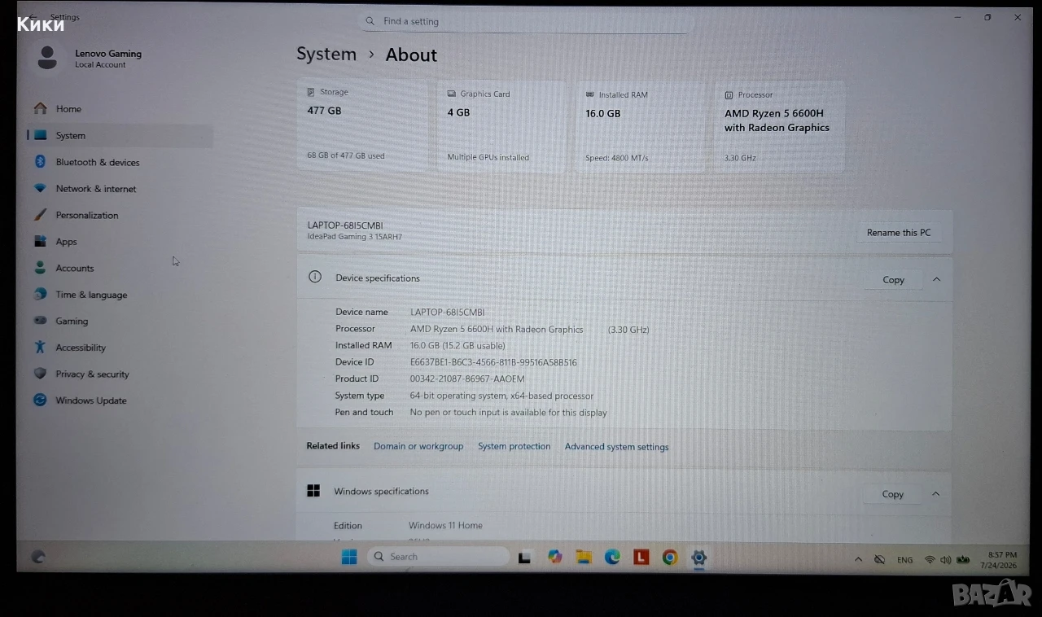Image resolution: width=1042 pixels, height=617 pixels.
Task: Copy the Windows specifications
Action: [892, 494]
